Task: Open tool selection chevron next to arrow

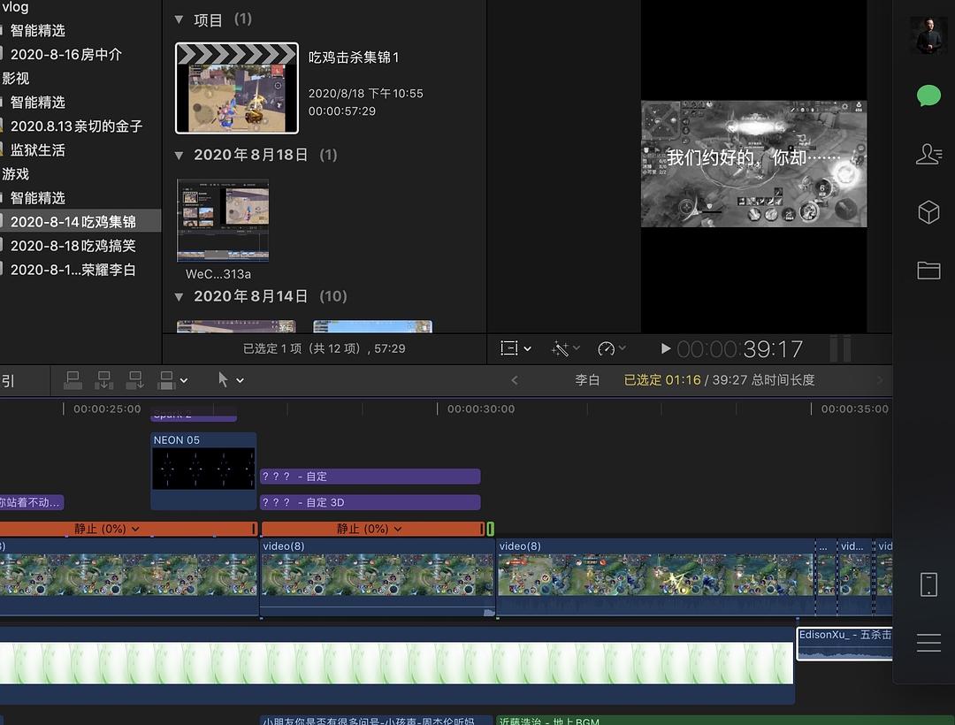Action: [x=240, y=381]
